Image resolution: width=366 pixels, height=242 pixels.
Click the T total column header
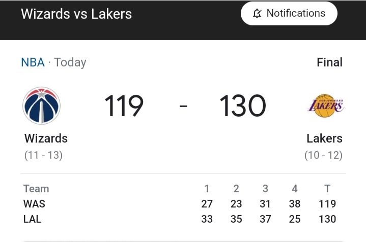(x=327, y=189)
